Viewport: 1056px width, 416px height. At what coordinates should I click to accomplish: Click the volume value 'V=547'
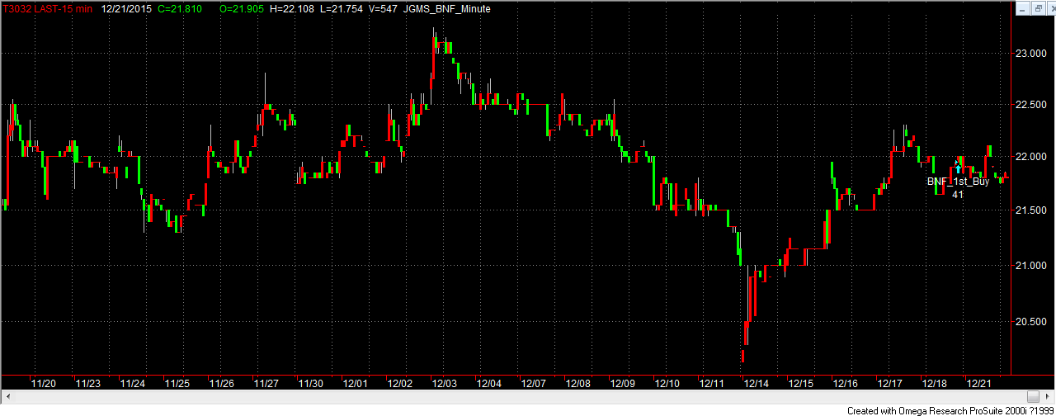pos(384,7)
